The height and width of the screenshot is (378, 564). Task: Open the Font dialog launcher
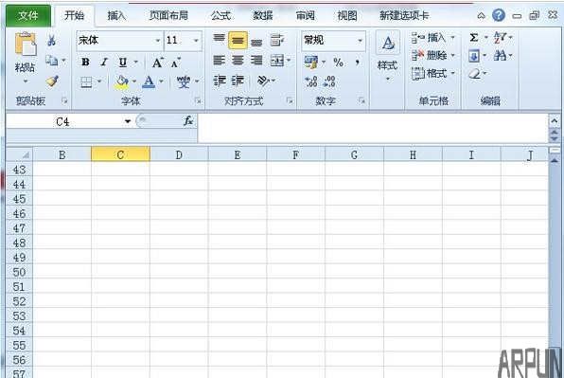(198, 101)
